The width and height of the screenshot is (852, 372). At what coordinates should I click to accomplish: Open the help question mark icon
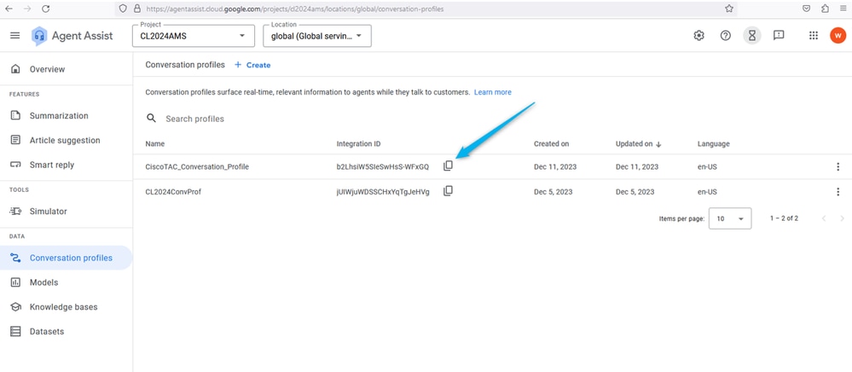coord(726,35)
